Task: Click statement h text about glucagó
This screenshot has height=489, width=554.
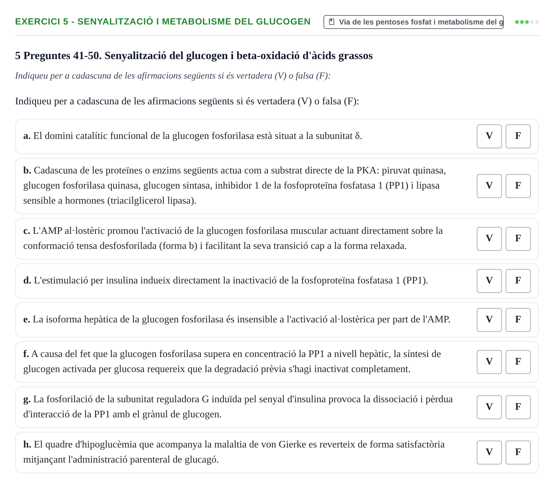Action: pyautogui.click(x=234, y=452)
